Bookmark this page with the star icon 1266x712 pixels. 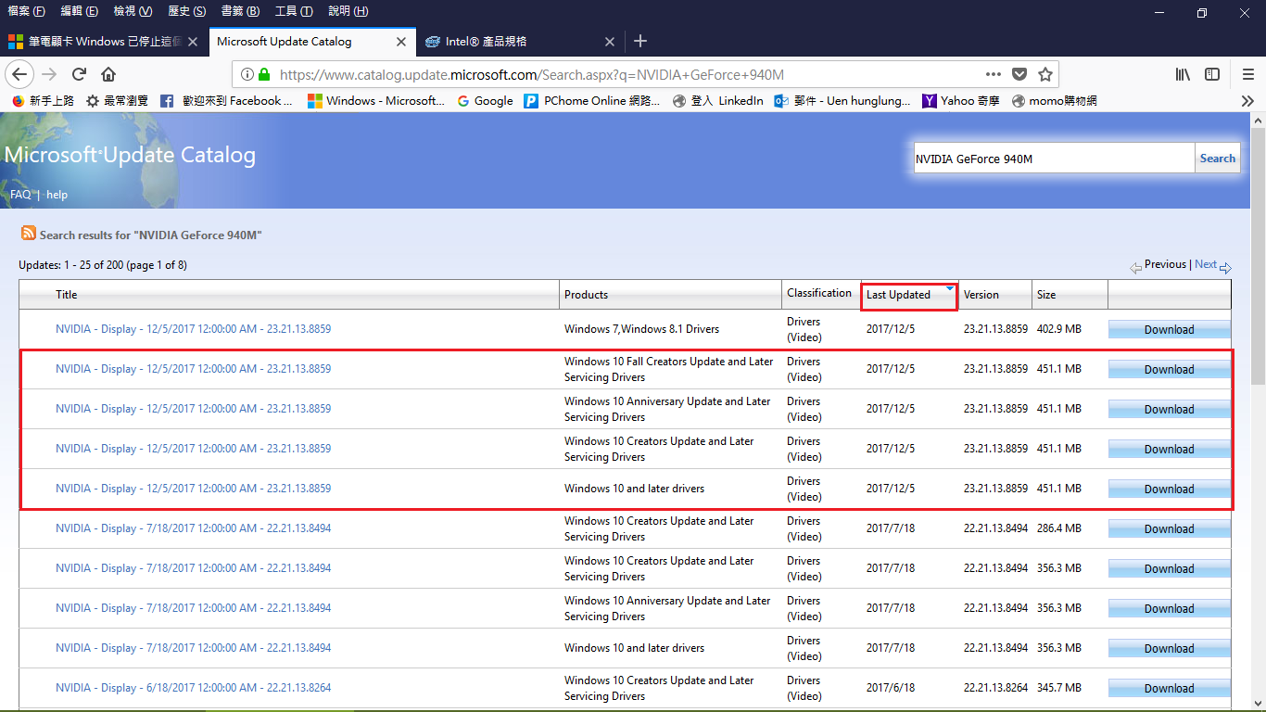point(1045,74)
